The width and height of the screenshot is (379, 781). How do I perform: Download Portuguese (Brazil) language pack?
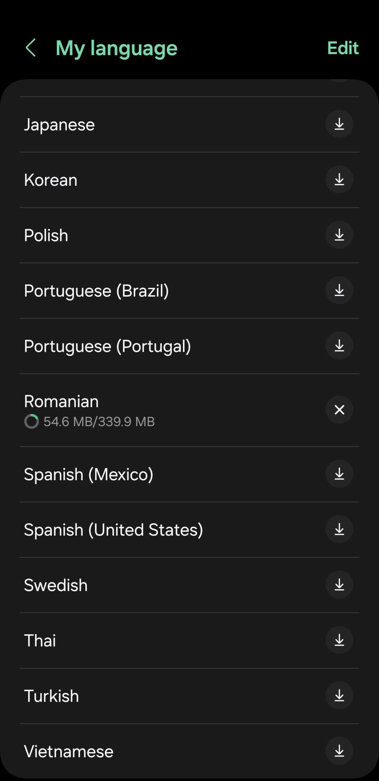[x=339, y=290]
